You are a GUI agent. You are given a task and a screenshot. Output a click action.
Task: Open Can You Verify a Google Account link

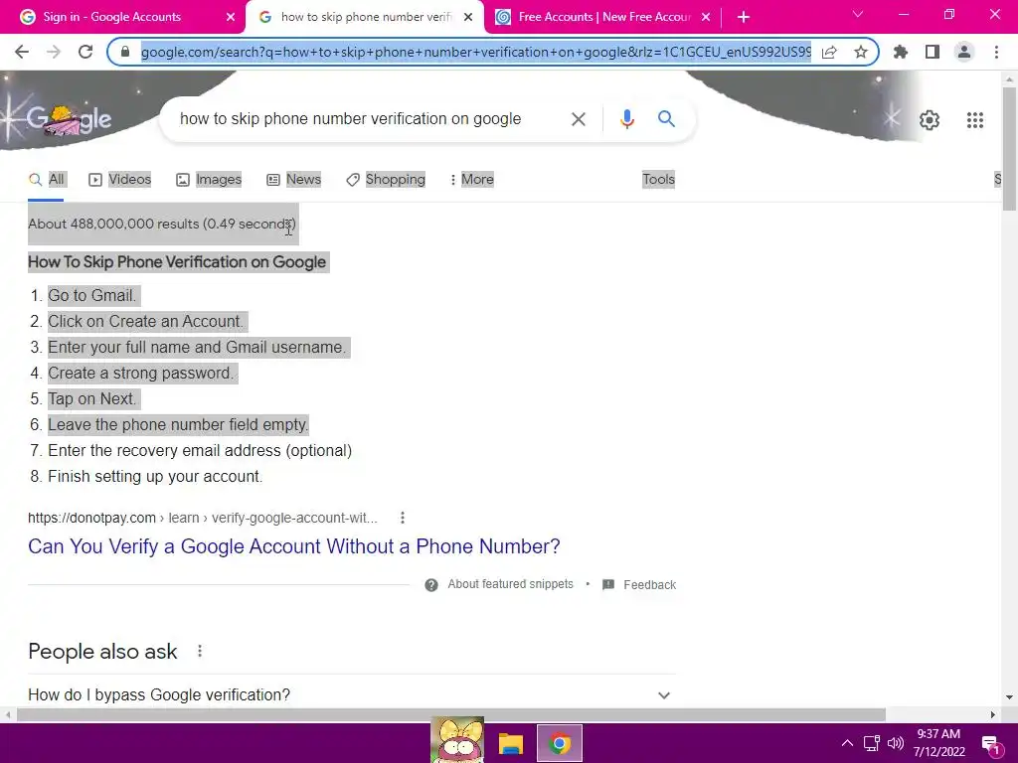(x=294, y=547)
